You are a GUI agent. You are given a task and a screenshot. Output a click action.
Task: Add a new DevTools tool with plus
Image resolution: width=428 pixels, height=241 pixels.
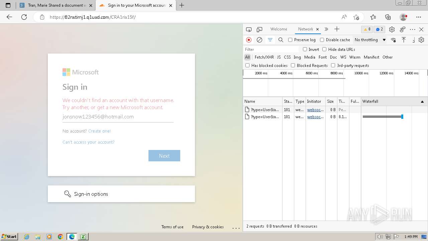(337, 29)
